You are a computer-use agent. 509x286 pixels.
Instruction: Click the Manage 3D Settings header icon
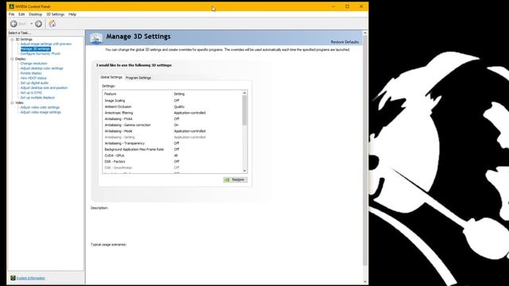point(96,38)
